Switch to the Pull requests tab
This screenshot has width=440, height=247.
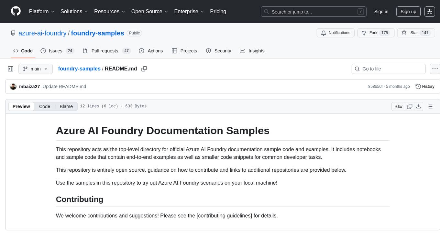pyautogui.click(x=106, y=51)
